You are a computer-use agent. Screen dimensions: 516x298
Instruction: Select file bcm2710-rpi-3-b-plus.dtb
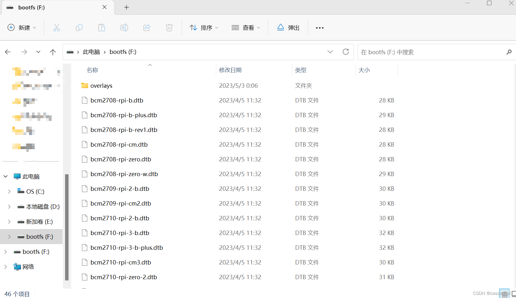click(x=127, y=248)
